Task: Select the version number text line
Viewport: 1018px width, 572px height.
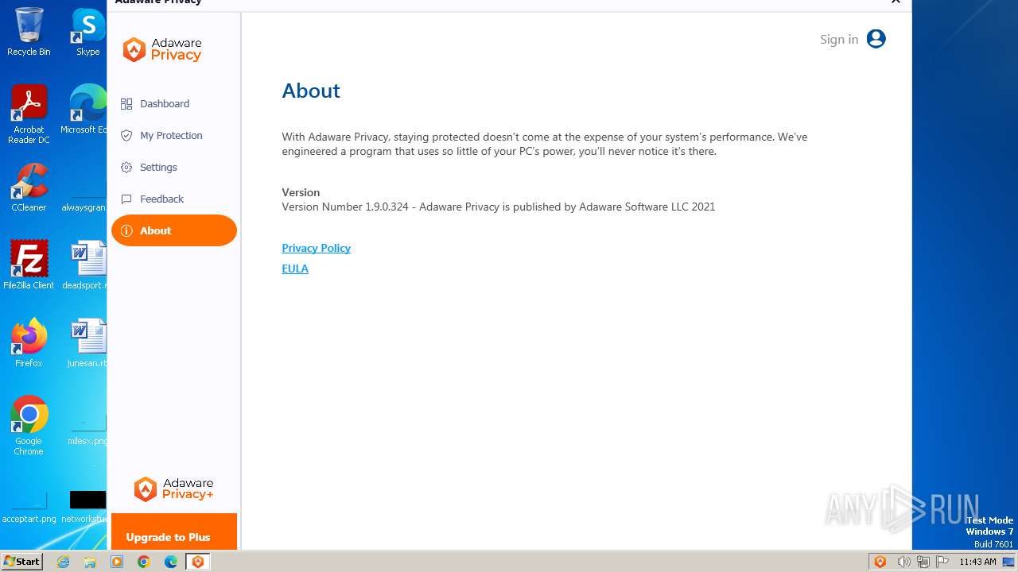Action: click(x=499, y=207)
